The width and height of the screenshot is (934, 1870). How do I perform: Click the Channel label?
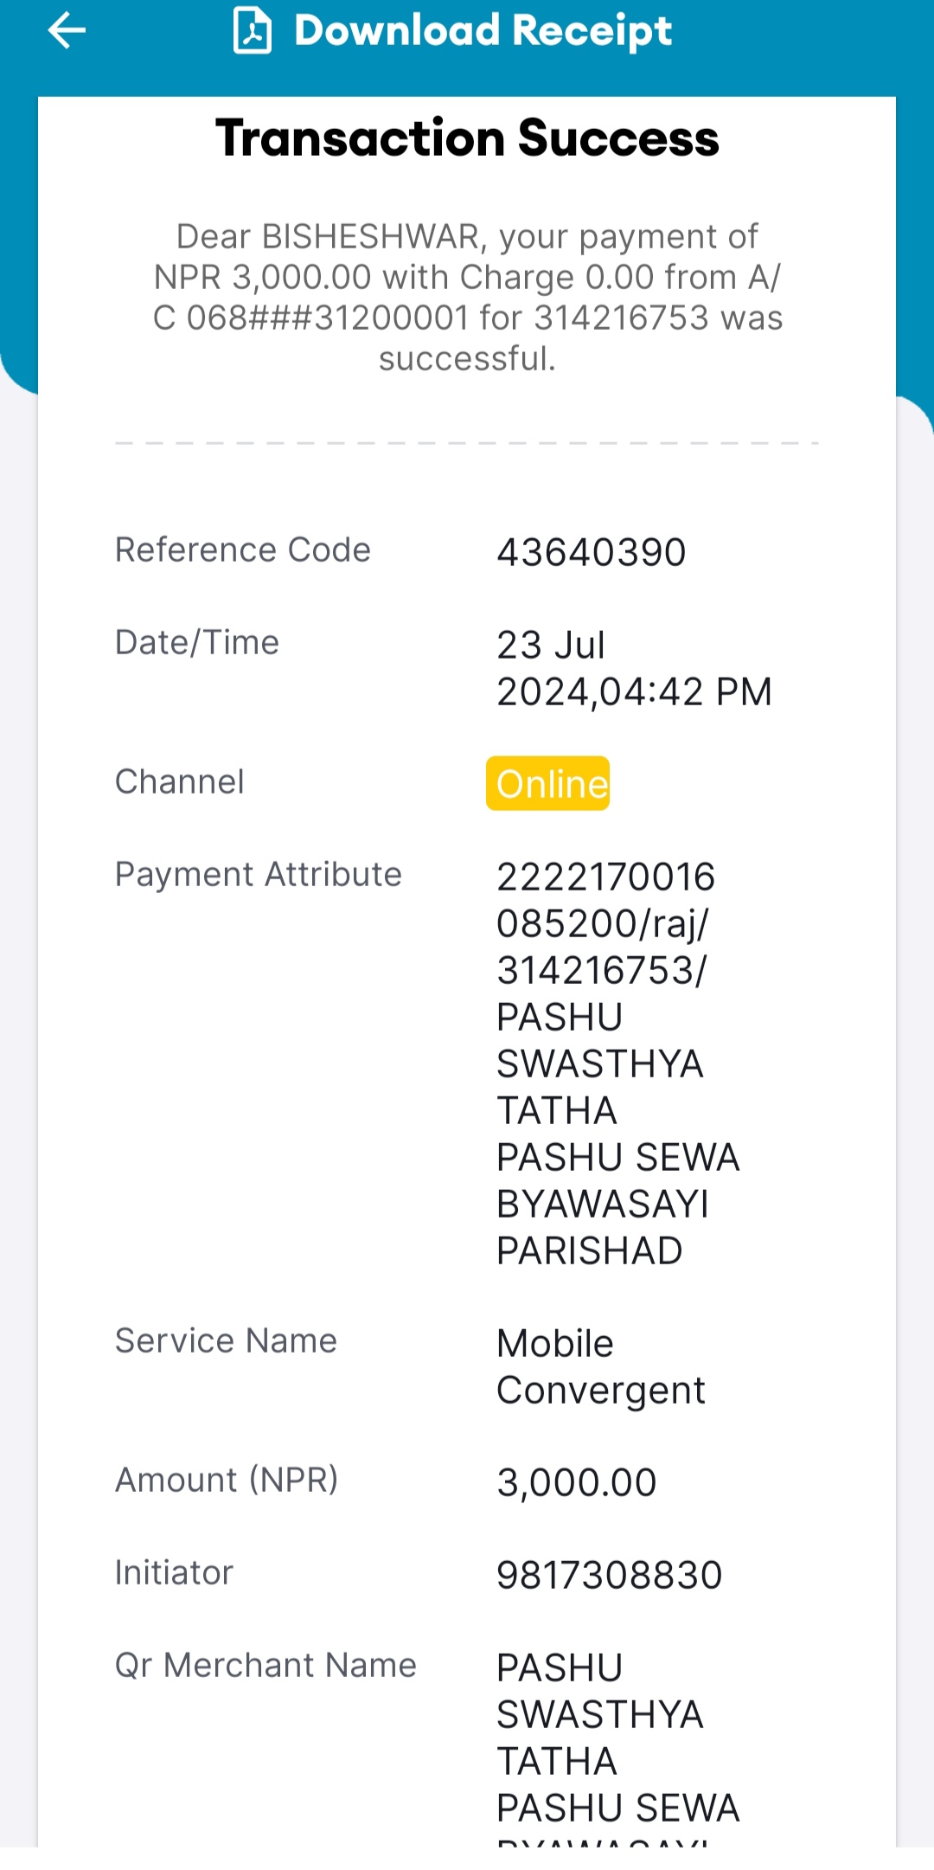(x=180, y=782)
